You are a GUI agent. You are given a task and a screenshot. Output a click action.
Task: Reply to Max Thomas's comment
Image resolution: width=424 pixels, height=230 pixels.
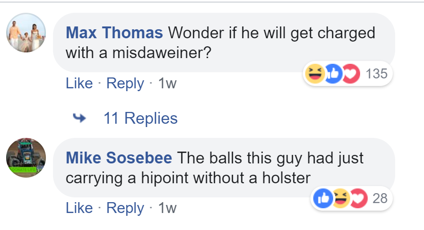(125, 84)
